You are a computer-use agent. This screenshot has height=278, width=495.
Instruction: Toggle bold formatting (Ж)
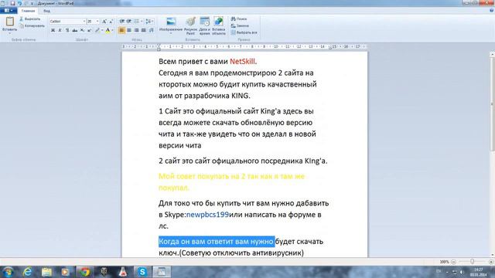[x=53, y=30]
